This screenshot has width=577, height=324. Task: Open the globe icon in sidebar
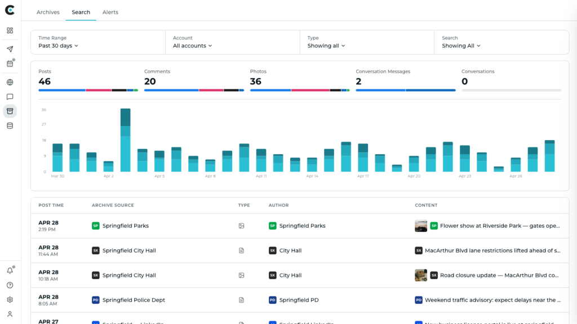click(10, 82)
